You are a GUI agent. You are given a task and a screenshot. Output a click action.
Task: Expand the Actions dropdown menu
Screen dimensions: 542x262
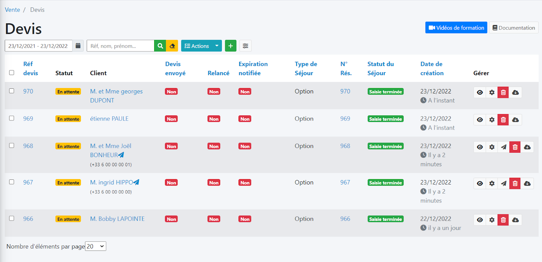(x=201, y=46)
